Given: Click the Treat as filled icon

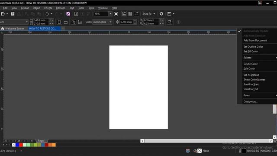Looking at the screenshot, I should [x=169, y=22].
